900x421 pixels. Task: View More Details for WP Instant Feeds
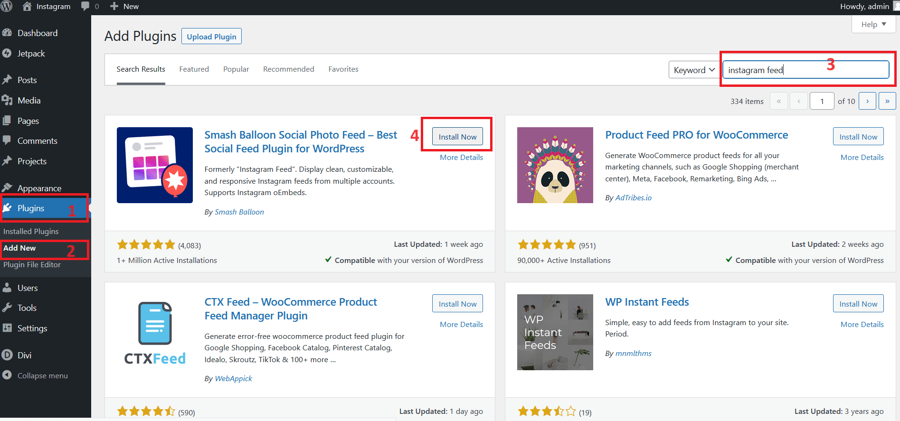click(x=862, y=325)
